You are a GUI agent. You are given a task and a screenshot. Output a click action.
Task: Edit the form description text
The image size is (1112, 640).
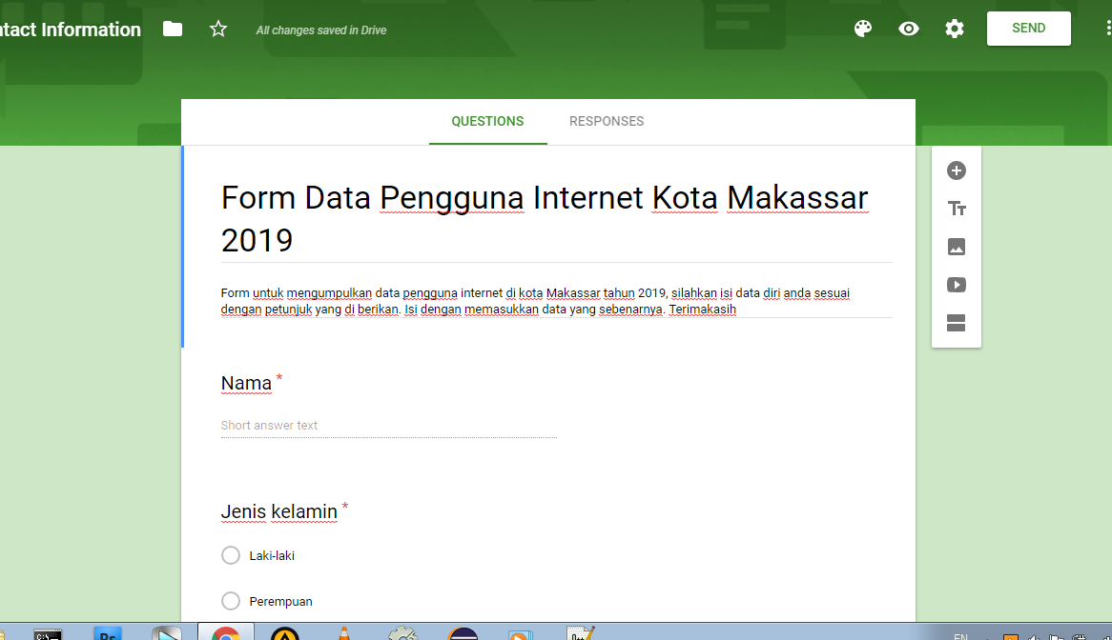tap(556, 301)
